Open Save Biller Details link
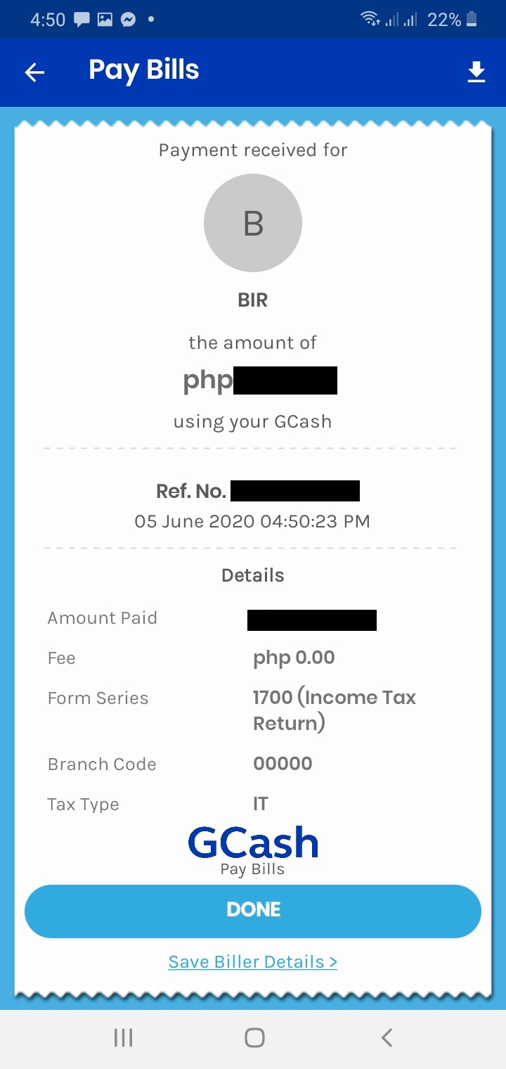Image resolution: width=506 pixels, height=1069 pixels. click(x=252, y=961)
